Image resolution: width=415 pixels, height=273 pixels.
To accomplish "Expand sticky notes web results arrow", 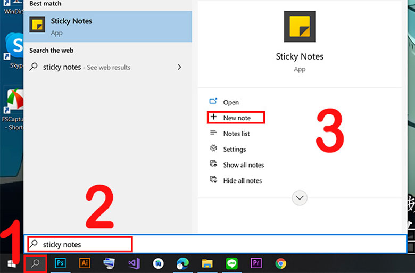I will [179, 67].
